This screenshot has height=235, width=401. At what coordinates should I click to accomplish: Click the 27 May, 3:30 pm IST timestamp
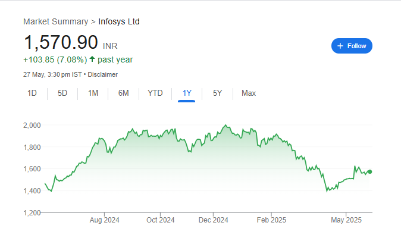click(x=52, y=74)
